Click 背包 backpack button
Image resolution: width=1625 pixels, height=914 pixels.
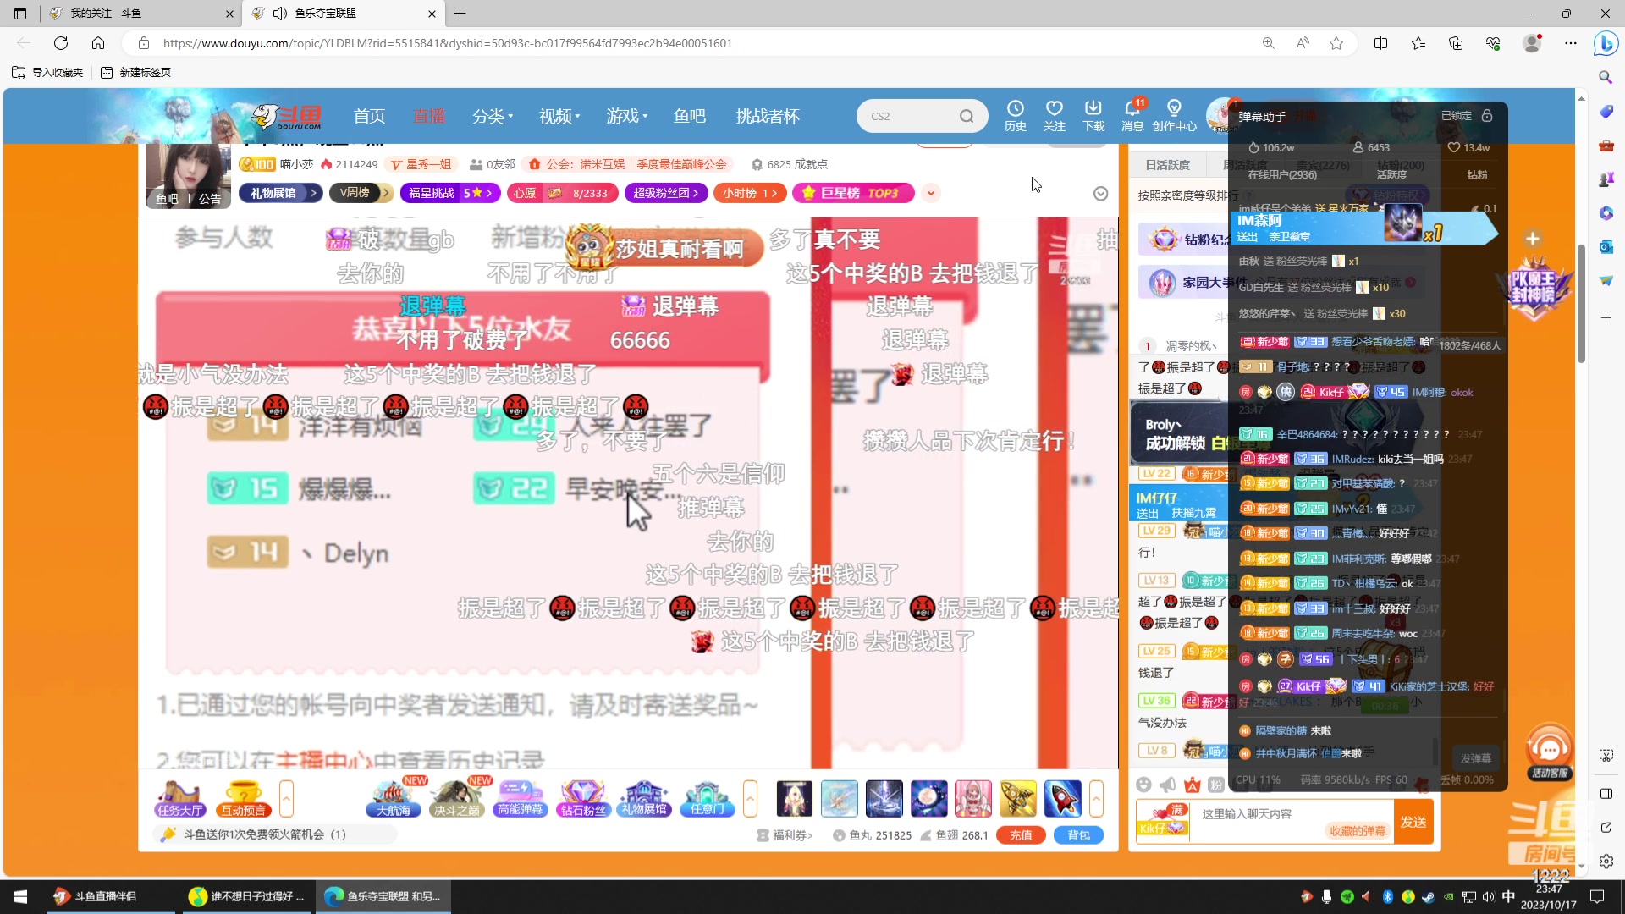tap(1078, 835)
